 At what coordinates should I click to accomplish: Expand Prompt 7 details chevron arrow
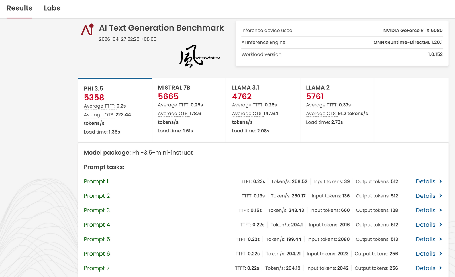[x=441, y=268]
